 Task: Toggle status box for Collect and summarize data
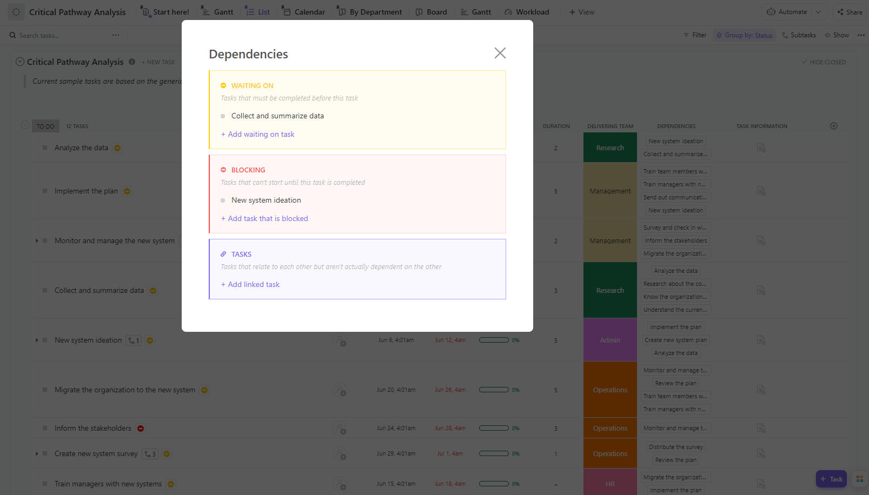45,290
